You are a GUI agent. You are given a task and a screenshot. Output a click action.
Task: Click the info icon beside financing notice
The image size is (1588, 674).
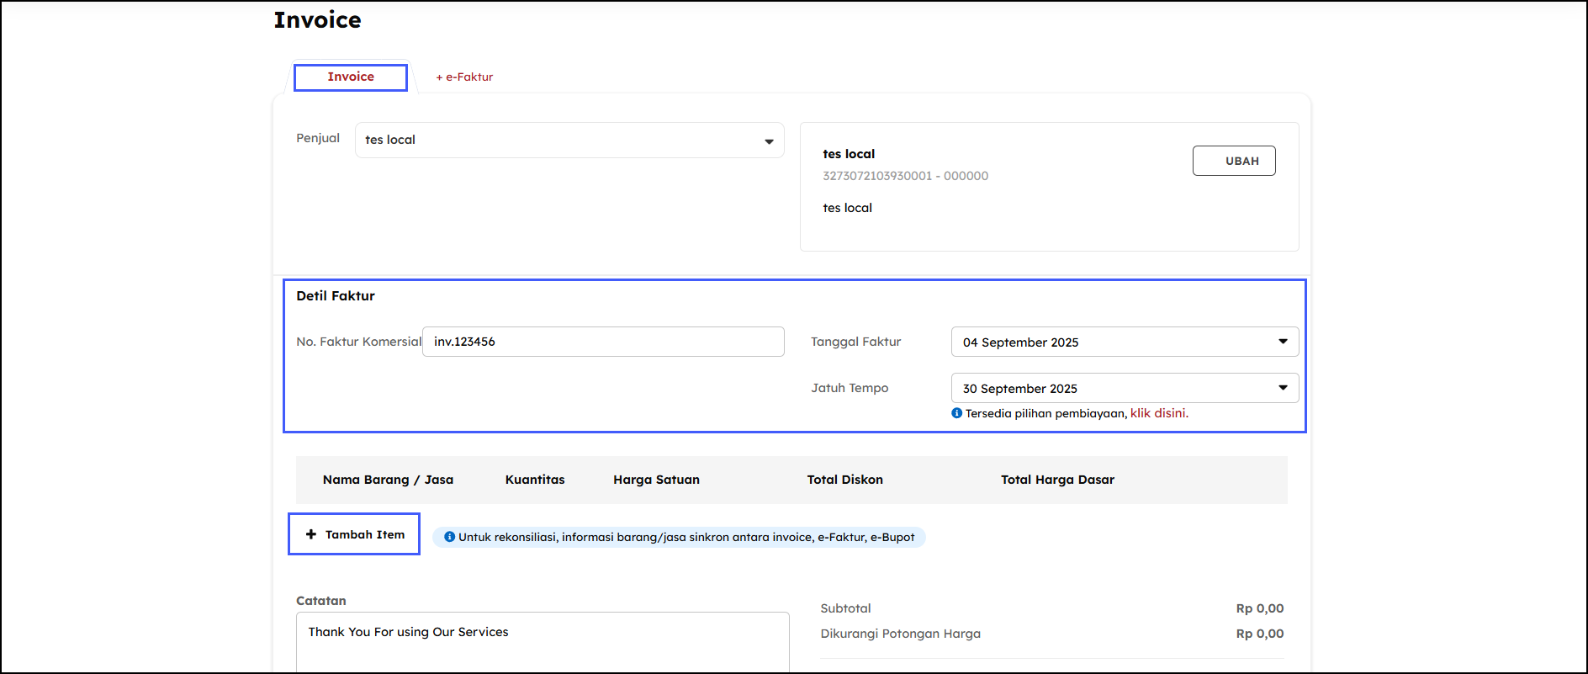point(956,413)
